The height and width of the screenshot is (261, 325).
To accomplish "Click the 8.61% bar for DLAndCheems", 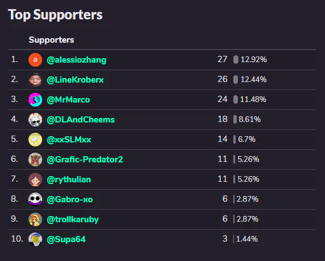I will [x=235, y=119].
